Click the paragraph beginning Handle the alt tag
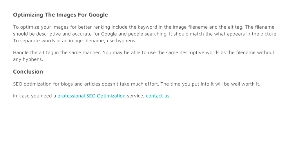 144,56
